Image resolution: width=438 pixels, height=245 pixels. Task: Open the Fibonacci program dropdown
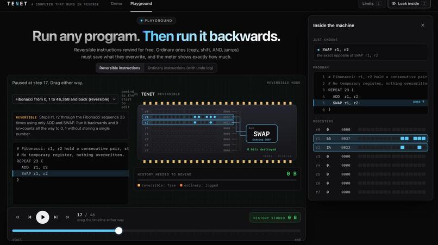pyautogui.click(x=66, y=99)
